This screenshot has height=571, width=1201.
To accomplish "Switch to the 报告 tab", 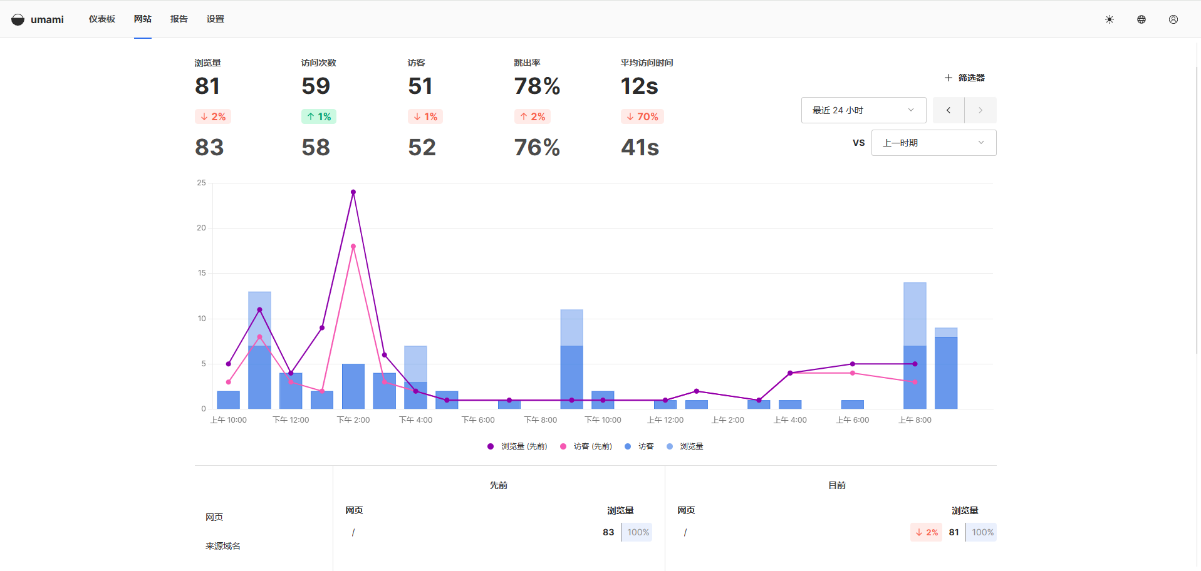I will [179, 19].
